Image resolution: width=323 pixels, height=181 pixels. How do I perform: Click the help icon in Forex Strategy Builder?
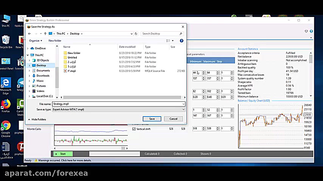point(311,31)
